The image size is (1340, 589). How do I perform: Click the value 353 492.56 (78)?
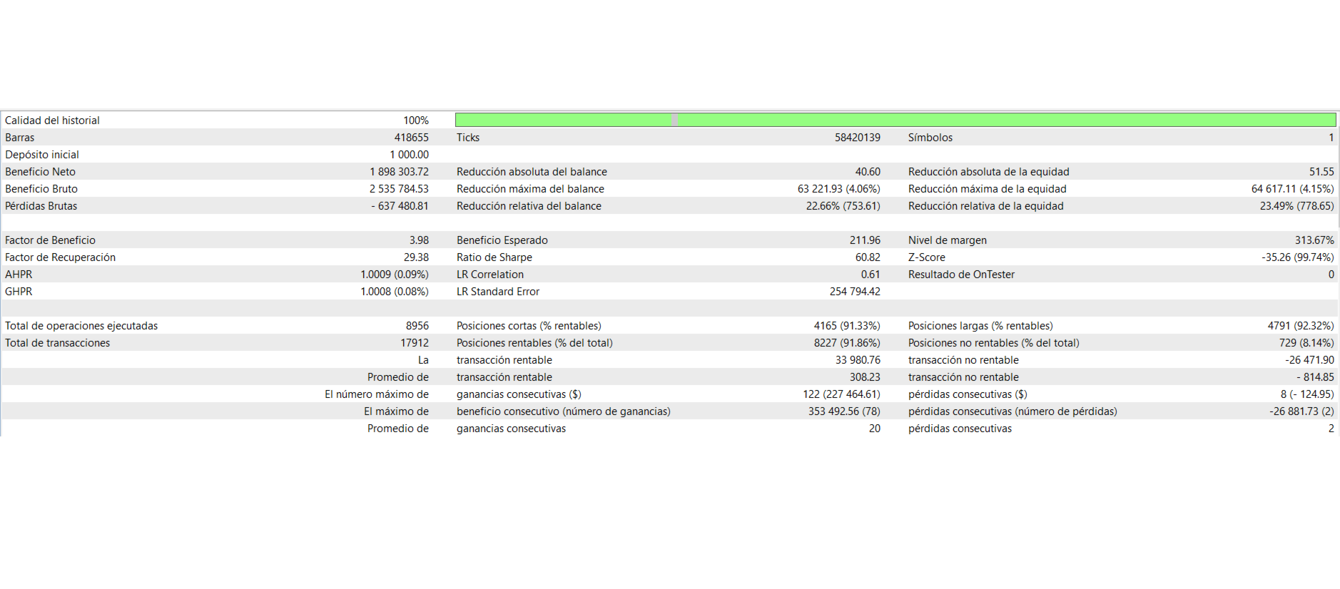(x=844, y=411)
